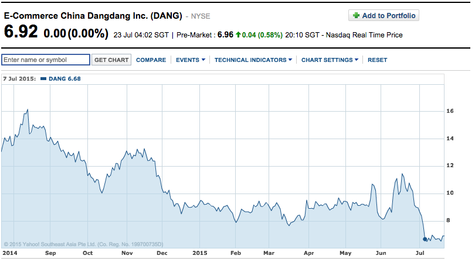Image resolution: width=475 pixels, height=259 pixels.
Task: Click the GET CHART button
Action: pyautogui.click(x=111, y=60)
